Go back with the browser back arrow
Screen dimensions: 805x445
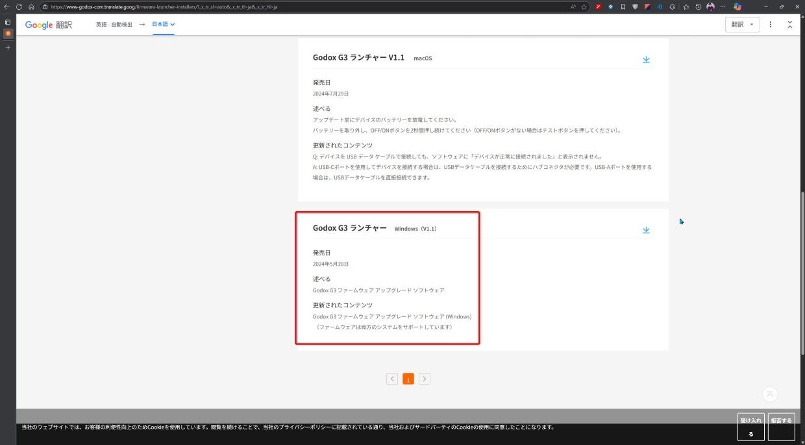tap(7, 6)
